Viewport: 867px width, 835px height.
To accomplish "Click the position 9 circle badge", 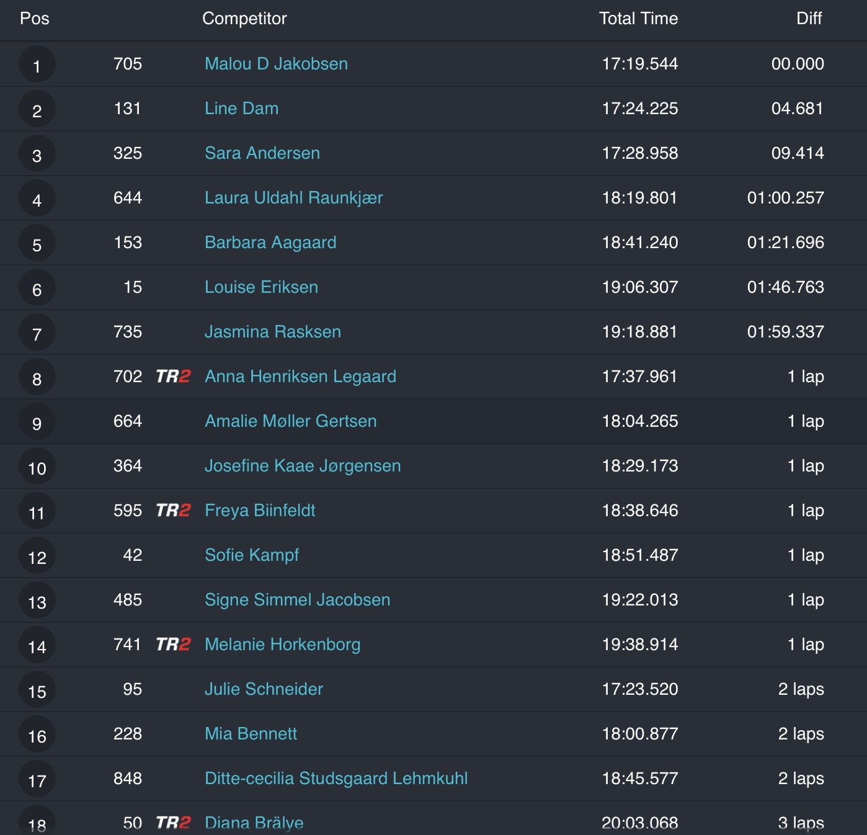I will (x=37, y=422).
